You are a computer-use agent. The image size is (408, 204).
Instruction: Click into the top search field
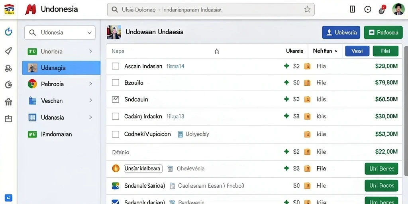click(211, 10)
